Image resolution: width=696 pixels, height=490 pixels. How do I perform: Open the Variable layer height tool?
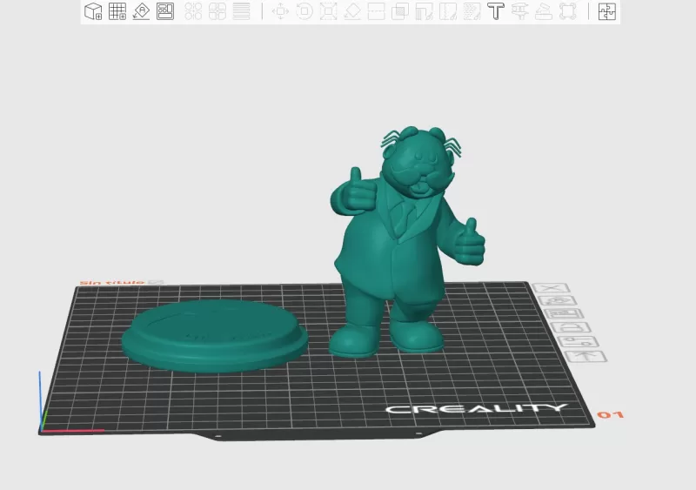tap(241, 11)
